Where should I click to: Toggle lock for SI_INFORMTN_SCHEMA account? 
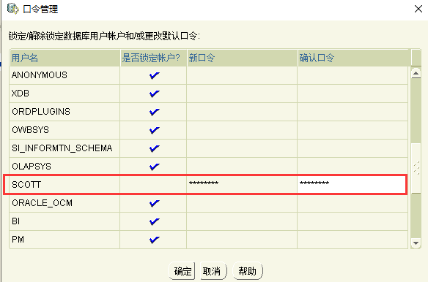click(x=154, y=148)
